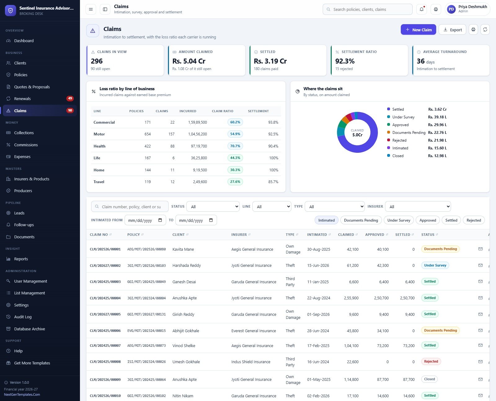Open the notifications bell
The height and width of the screenshot is (401, 496).
(422, 9)
